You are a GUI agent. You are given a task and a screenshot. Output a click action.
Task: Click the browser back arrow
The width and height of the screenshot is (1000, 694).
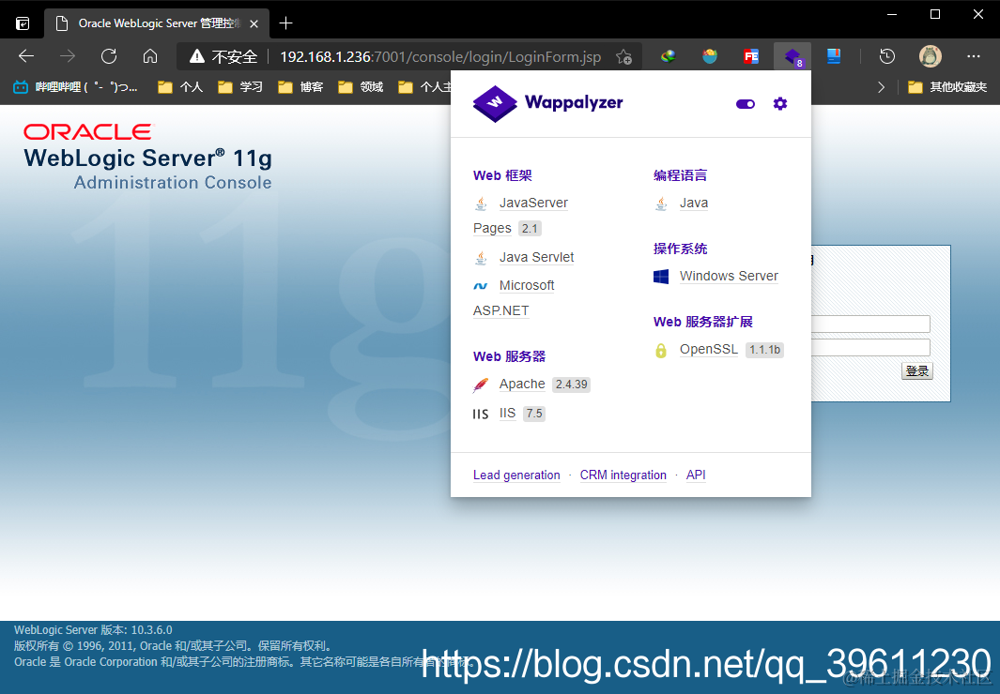[26, 56]
